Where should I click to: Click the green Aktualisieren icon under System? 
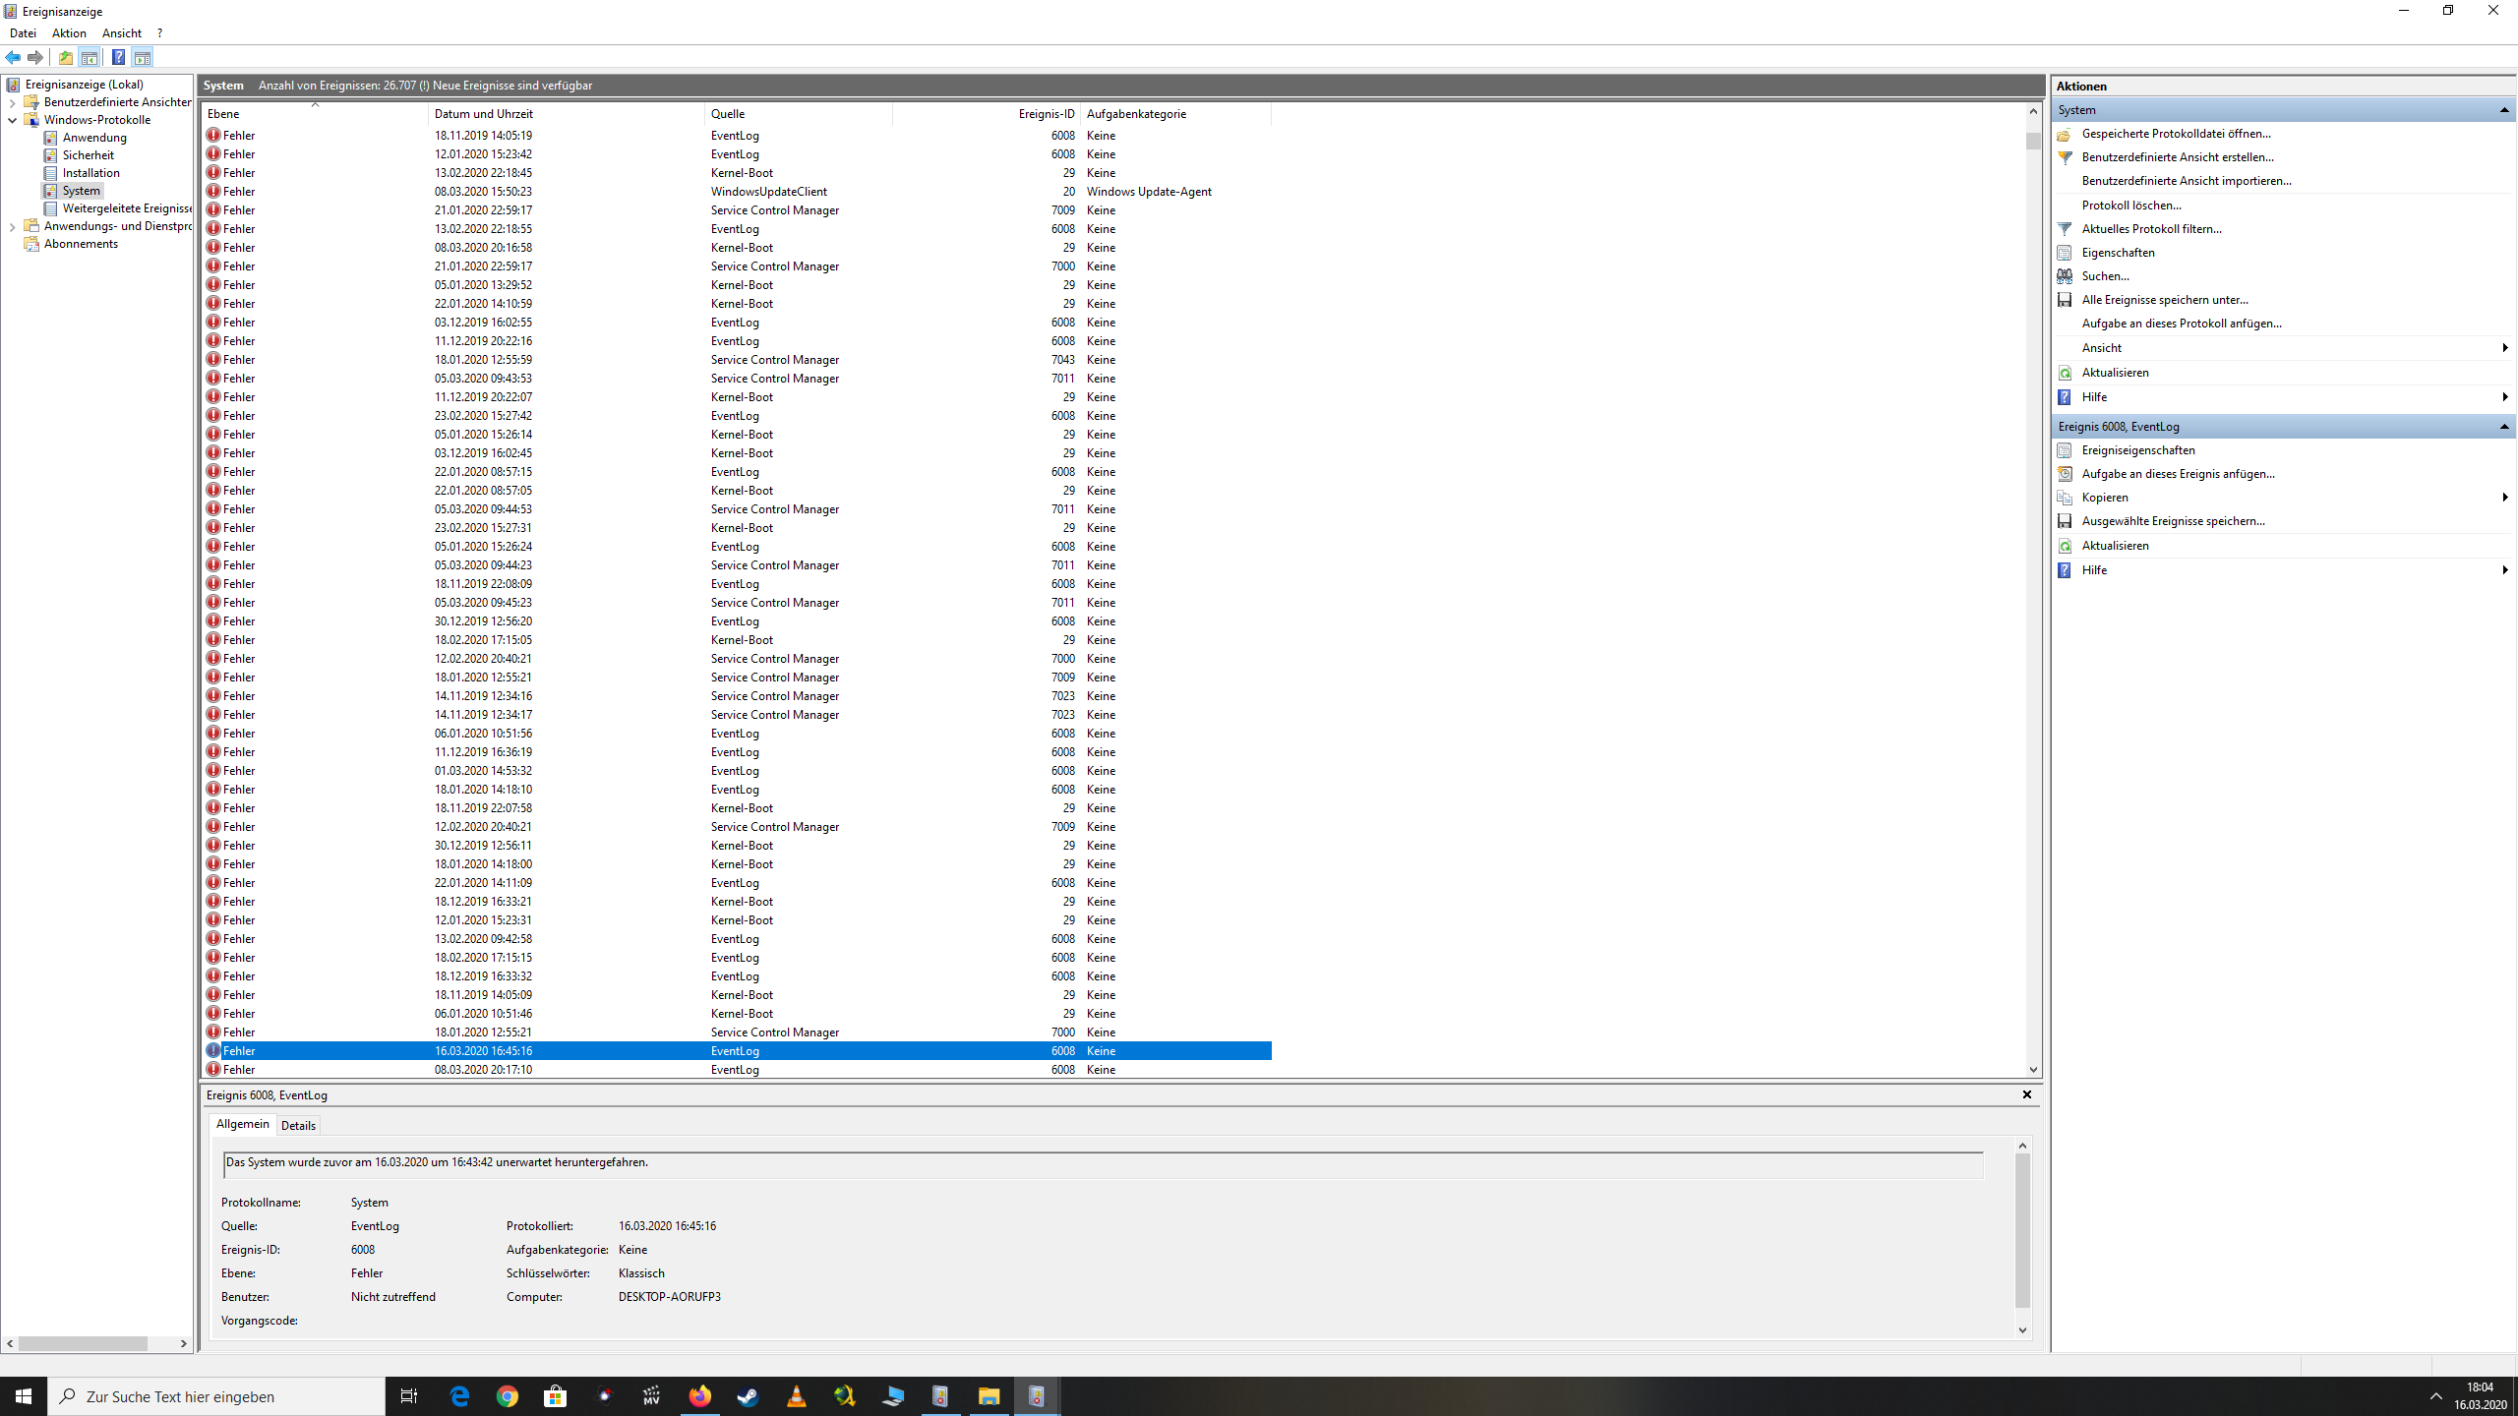pos(2065,373)
